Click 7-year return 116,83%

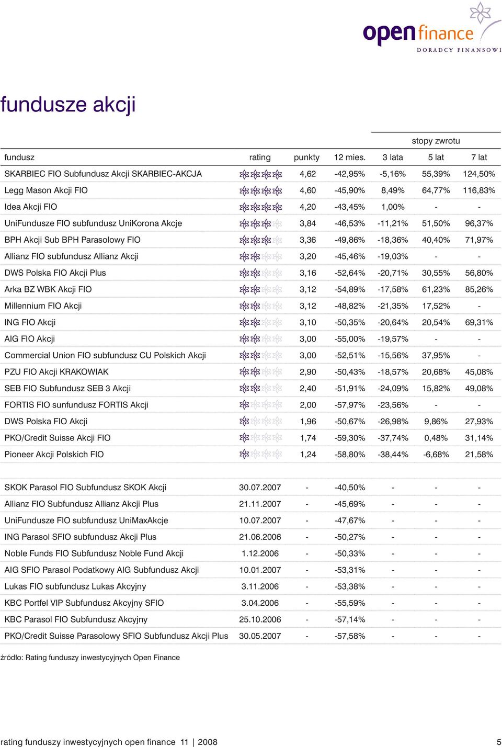[479, 190]
